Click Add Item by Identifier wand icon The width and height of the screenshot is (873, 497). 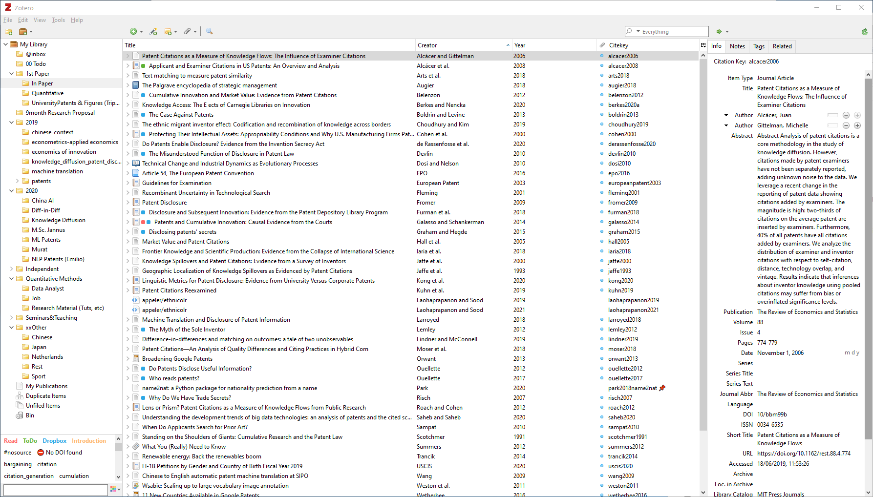153,32
